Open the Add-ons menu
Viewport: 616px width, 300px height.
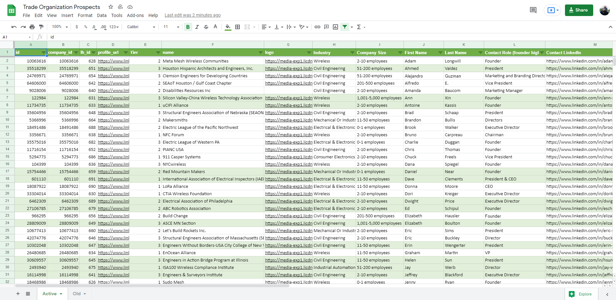pyautogui.click(x=135, y=15)
